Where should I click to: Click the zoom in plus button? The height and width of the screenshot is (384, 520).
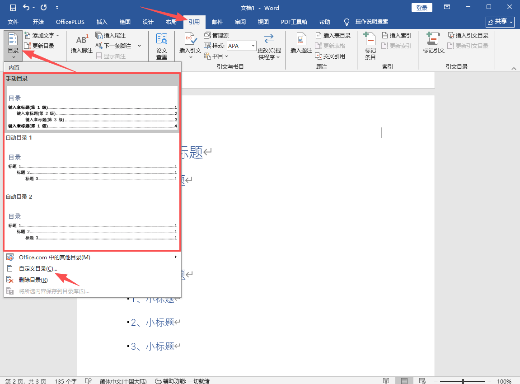489,381
